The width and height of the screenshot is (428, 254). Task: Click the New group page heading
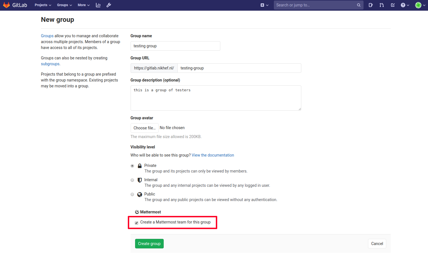57,20
